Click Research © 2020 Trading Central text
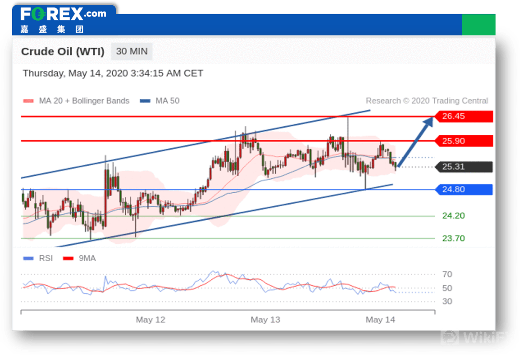 (427, 101)
